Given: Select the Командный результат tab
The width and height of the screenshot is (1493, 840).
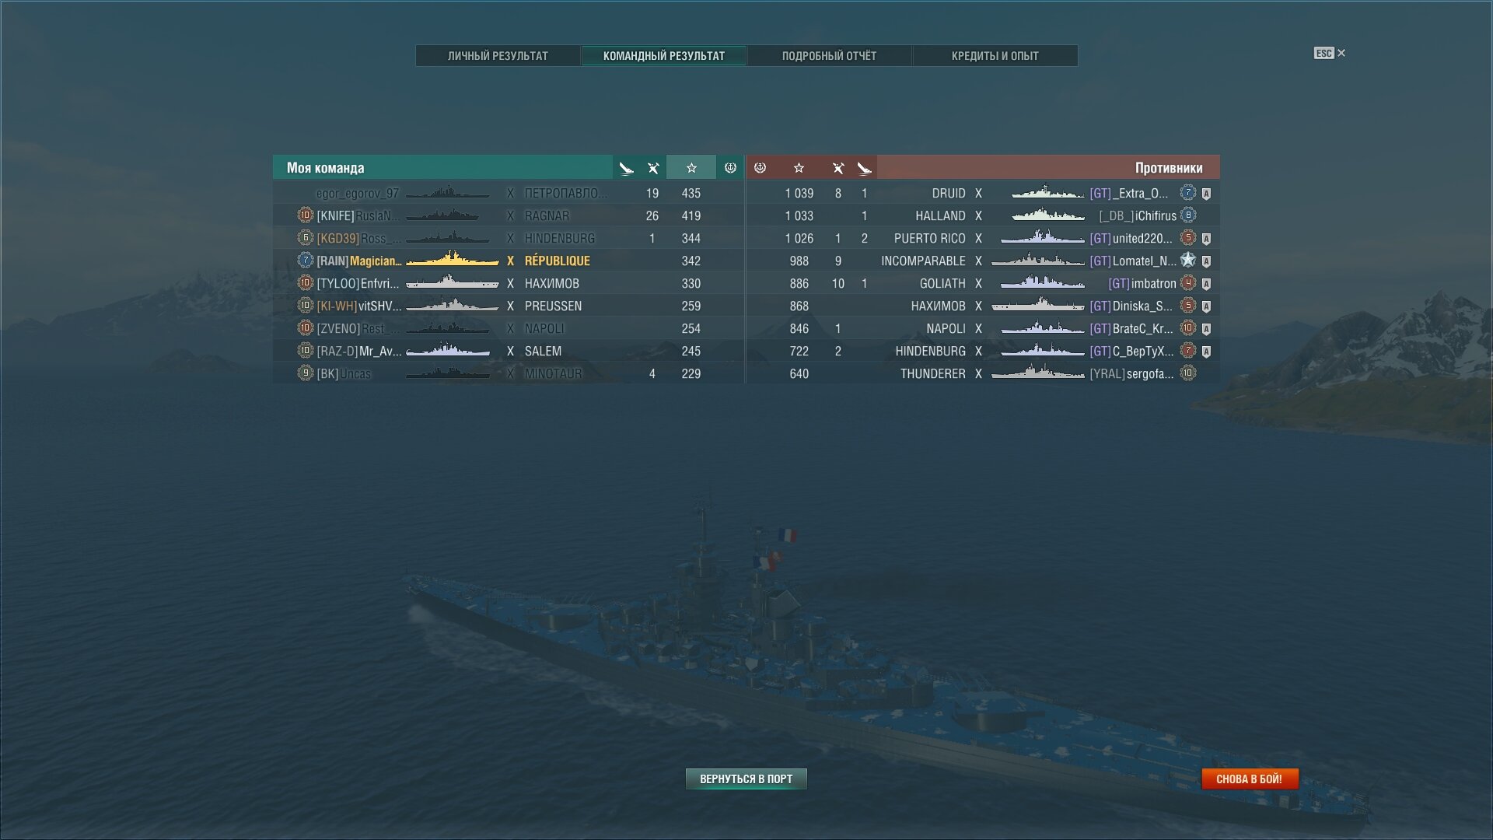Looking at the screenshot, I should click(x=663, y=56).
